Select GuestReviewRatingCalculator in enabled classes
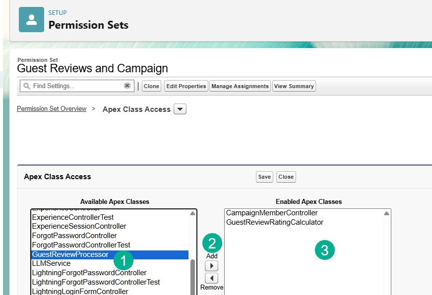This screenshot has width=432, height=295. (x=274, y=222)
